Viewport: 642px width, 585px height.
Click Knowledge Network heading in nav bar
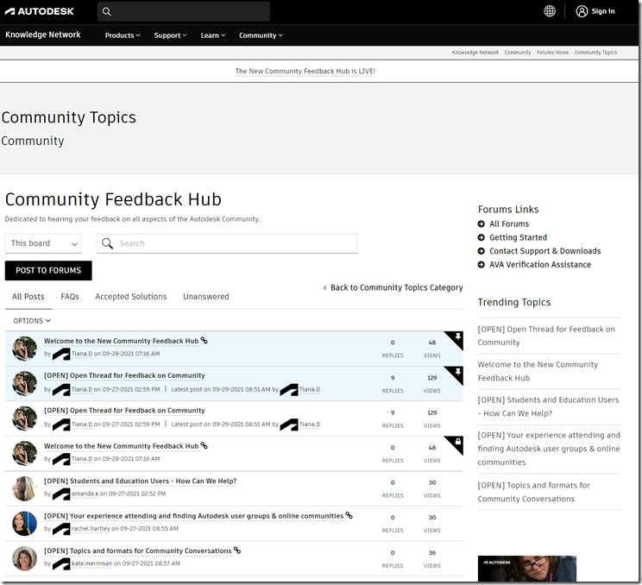[43, 35]
